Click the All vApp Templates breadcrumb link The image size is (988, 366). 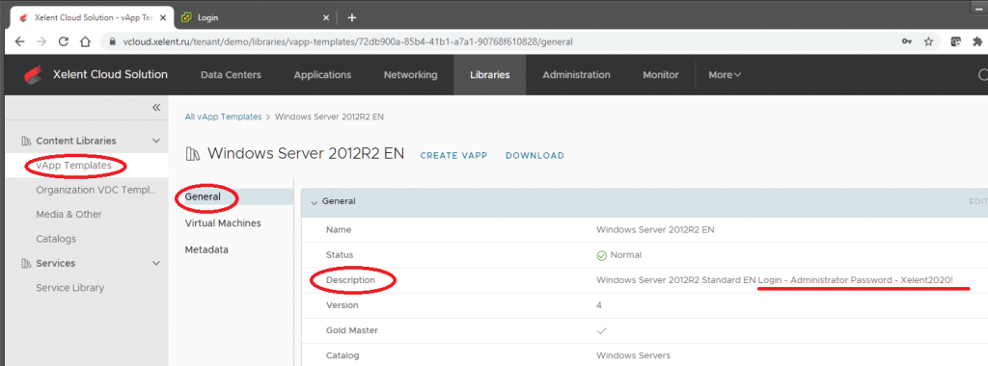223,117
